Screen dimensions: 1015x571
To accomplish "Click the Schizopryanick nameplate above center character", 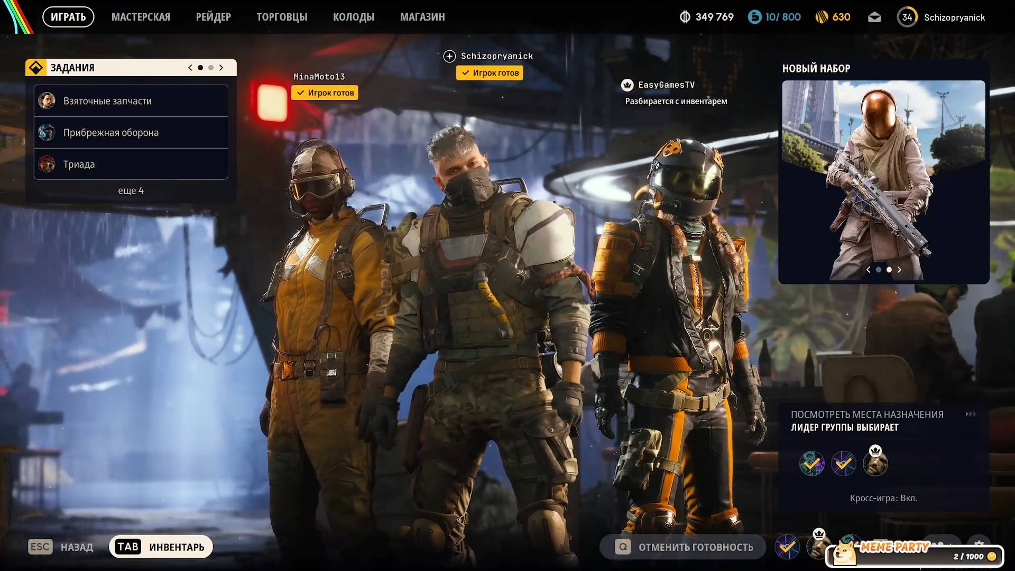I will pyautogui.click(x=497, y=56).
